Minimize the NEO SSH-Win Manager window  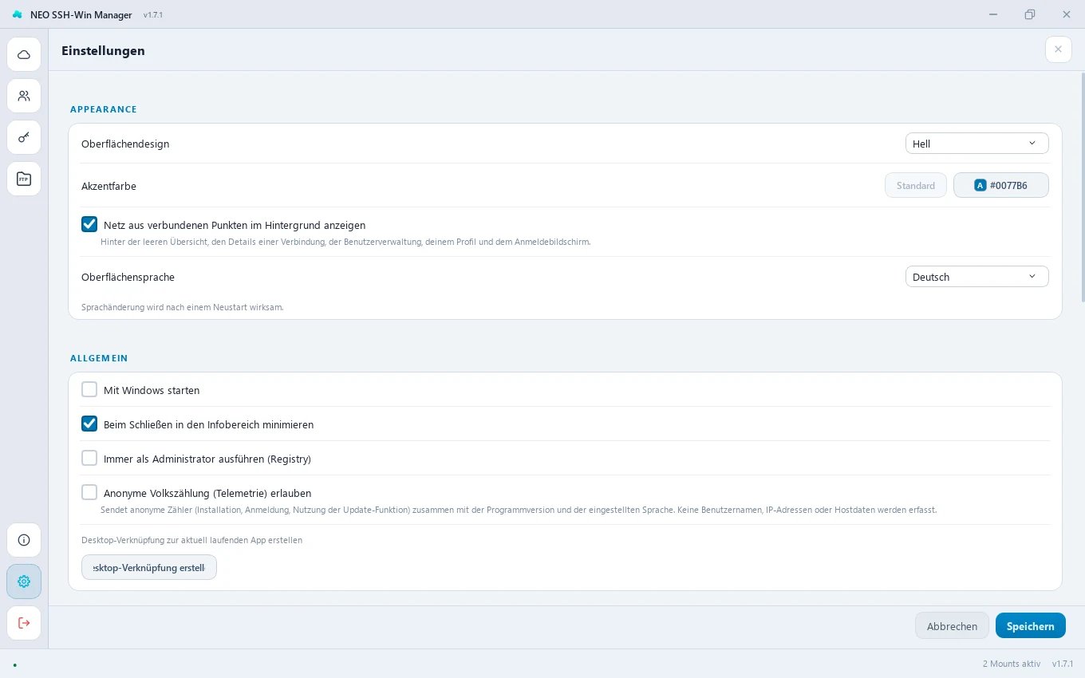coord(993,14)
